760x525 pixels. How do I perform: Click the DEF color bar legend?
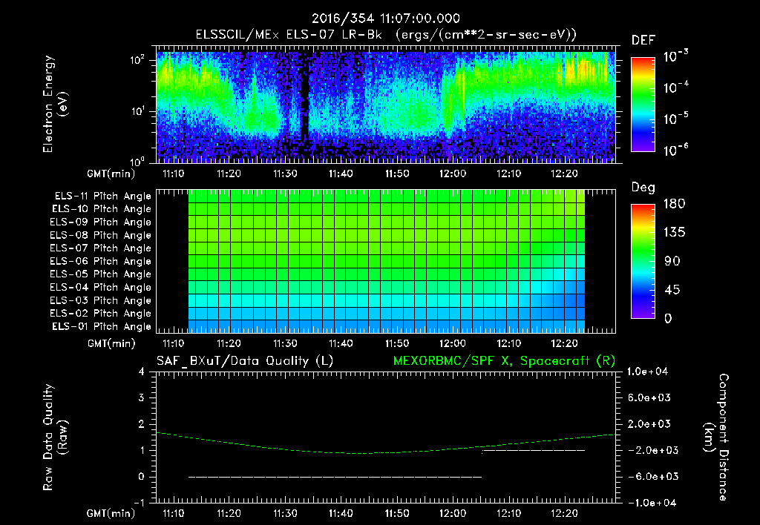[643, 105]
